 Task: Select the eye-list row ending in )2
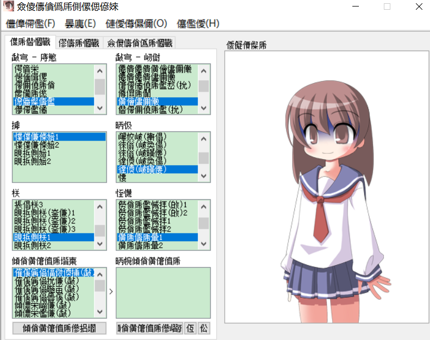coord(53,221)
